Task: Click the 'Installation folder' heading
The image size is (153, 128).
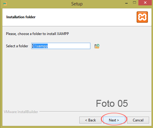Action: tap(21, 17)
